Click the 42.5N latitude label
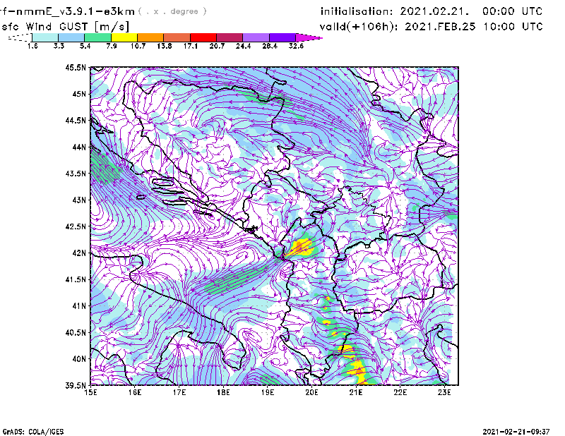565x436 pixels. (76, 226)
